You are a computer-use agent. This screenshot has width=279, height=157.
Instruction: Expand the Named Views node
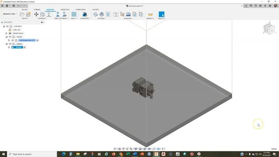point(7,33)
